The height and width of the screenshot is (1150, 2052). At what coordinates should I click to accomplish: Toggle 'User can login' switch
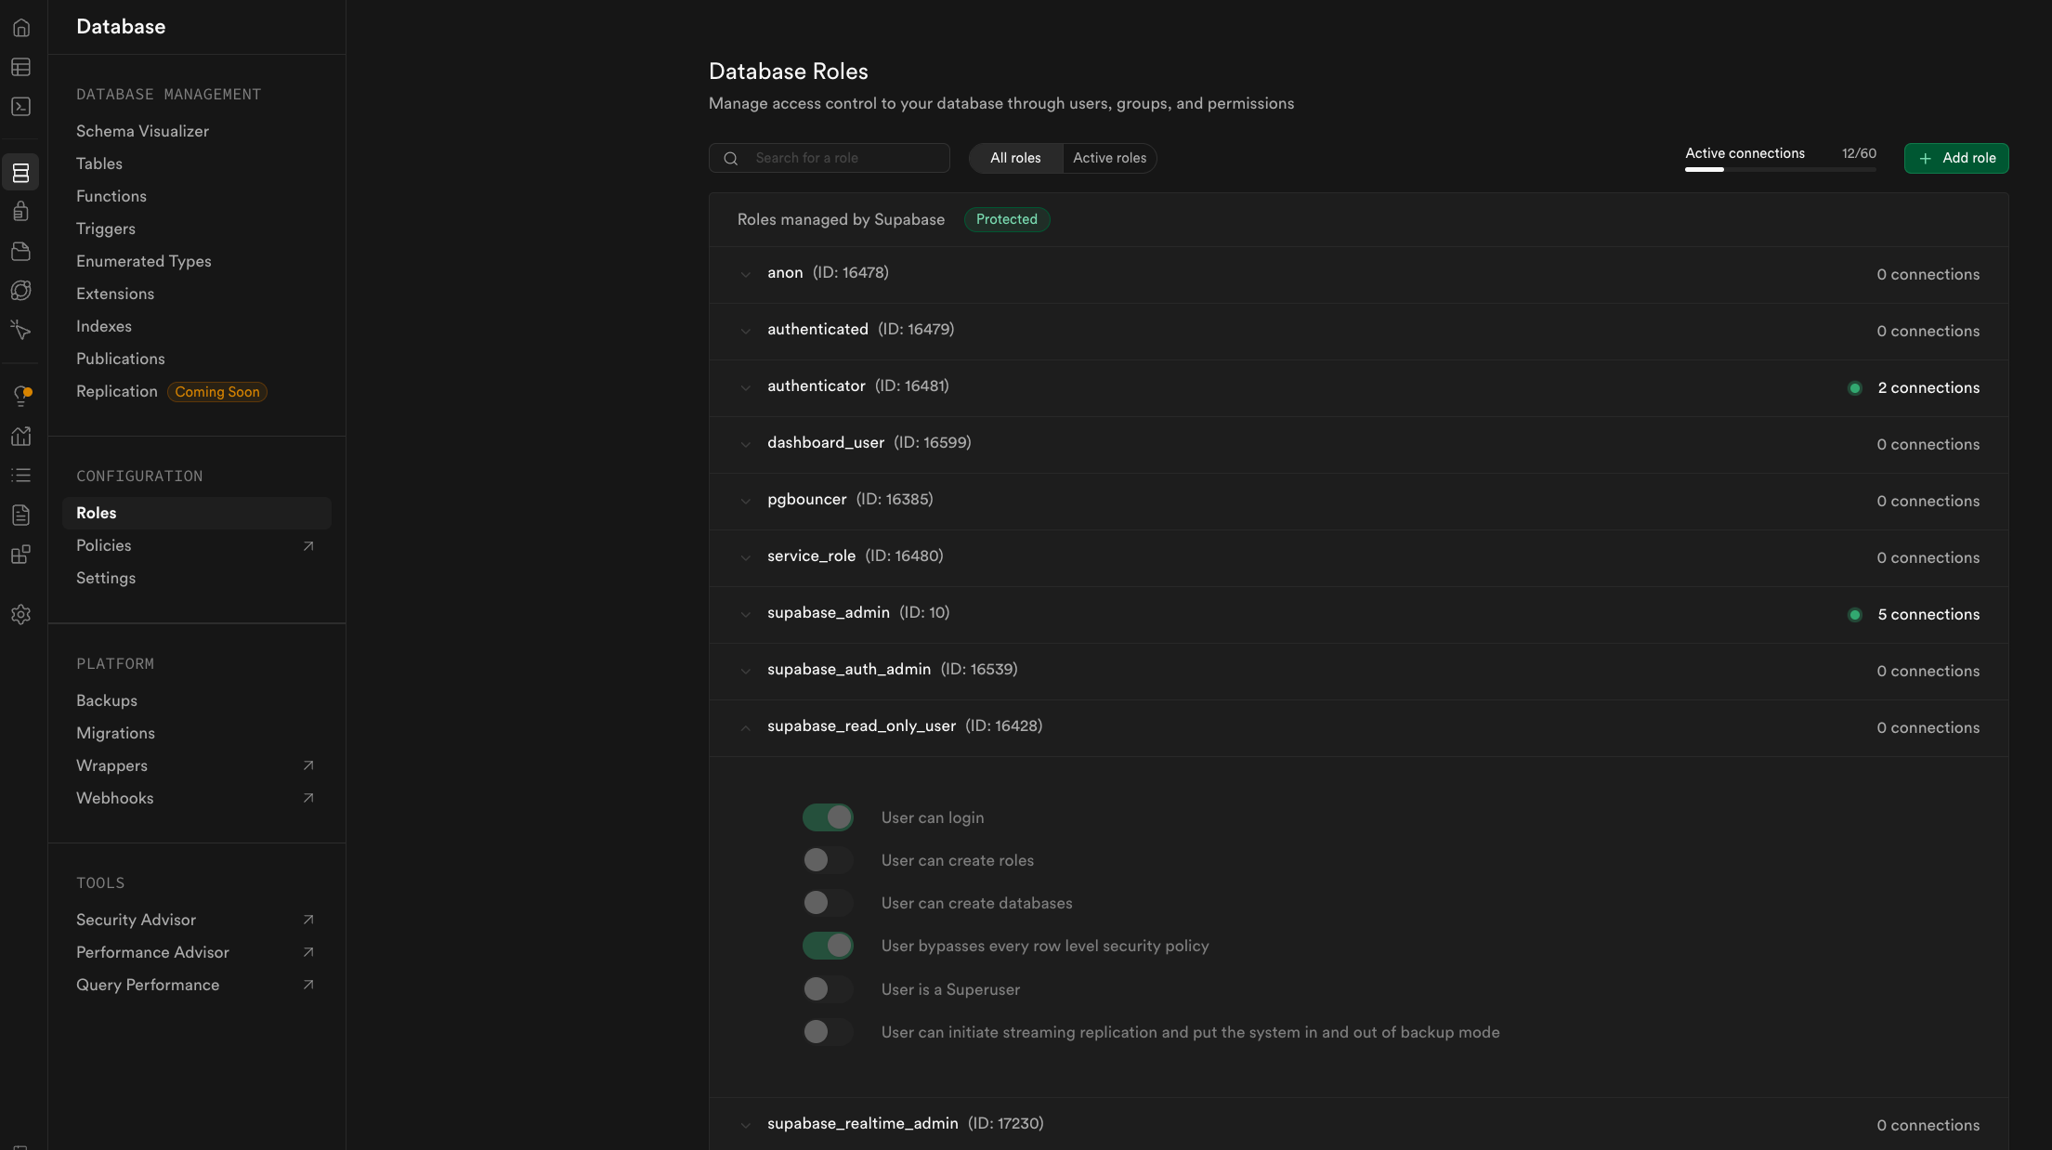[827, 817]
